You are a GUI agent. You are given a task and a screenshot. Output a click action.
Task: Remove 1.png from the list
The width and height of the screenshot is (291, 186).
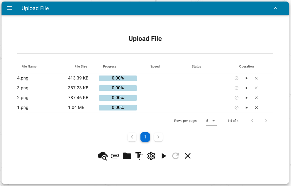pos(256,108)
